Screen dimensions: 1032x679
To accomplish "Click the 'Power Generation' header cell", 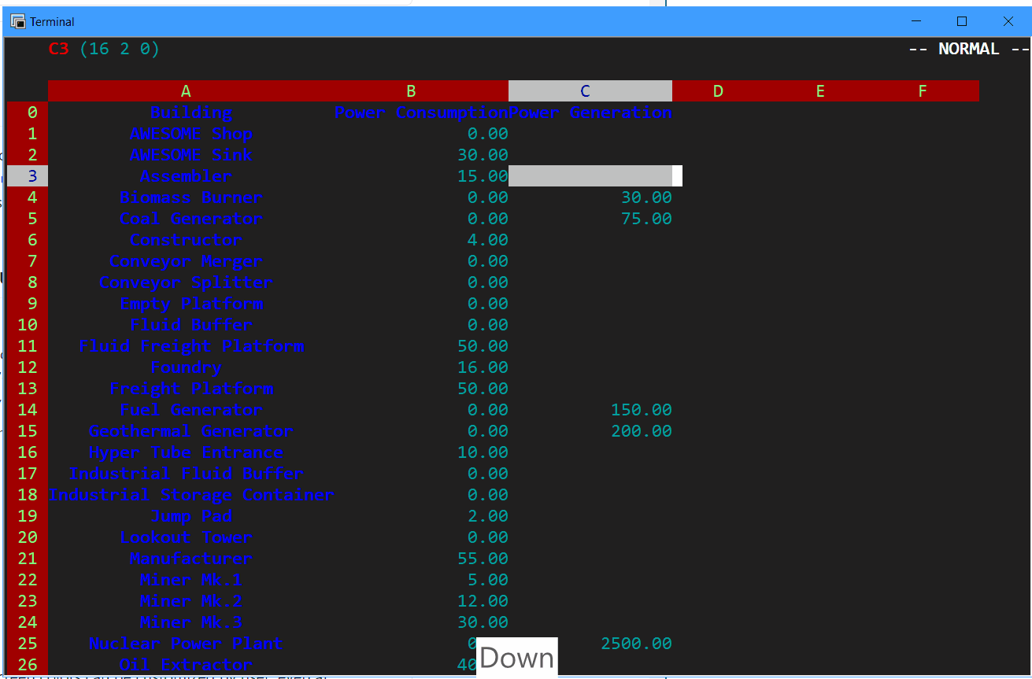I will [590, 113].
